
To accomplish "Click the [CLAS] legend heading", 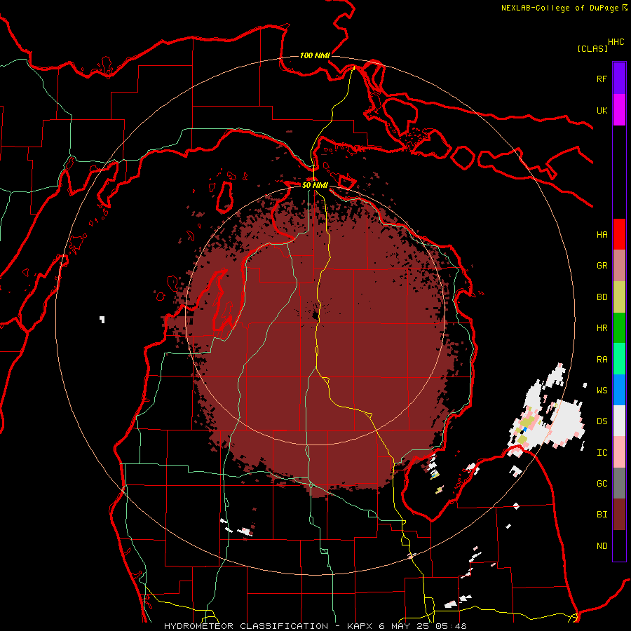I will tap(592, 49).
